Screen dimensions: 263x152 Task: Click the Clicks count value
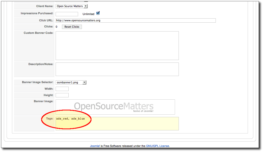56,27
